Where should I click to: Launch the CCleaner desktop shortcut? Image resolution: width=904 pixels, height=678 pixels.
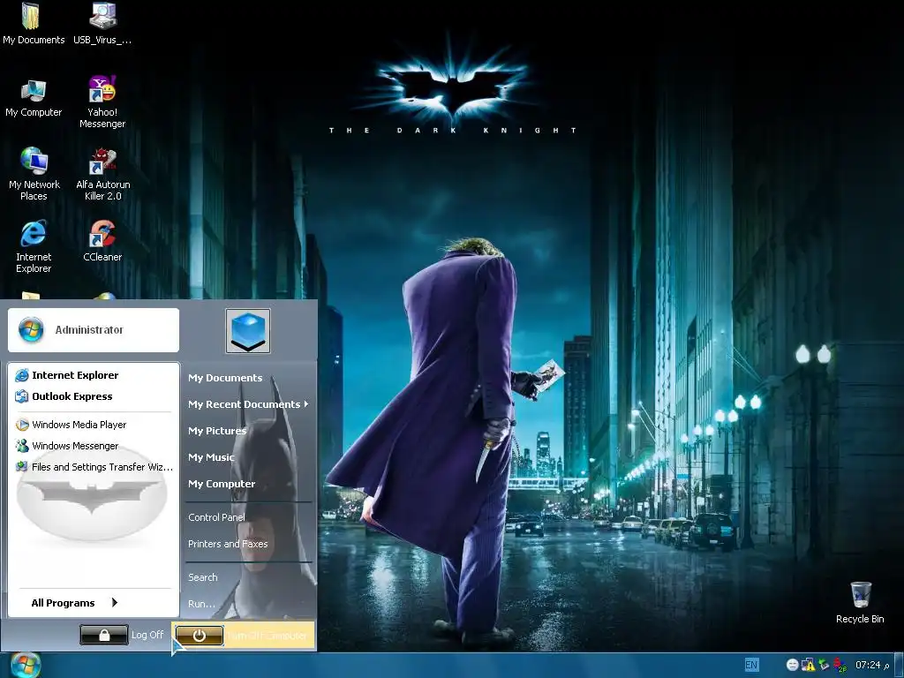(102, 240)
